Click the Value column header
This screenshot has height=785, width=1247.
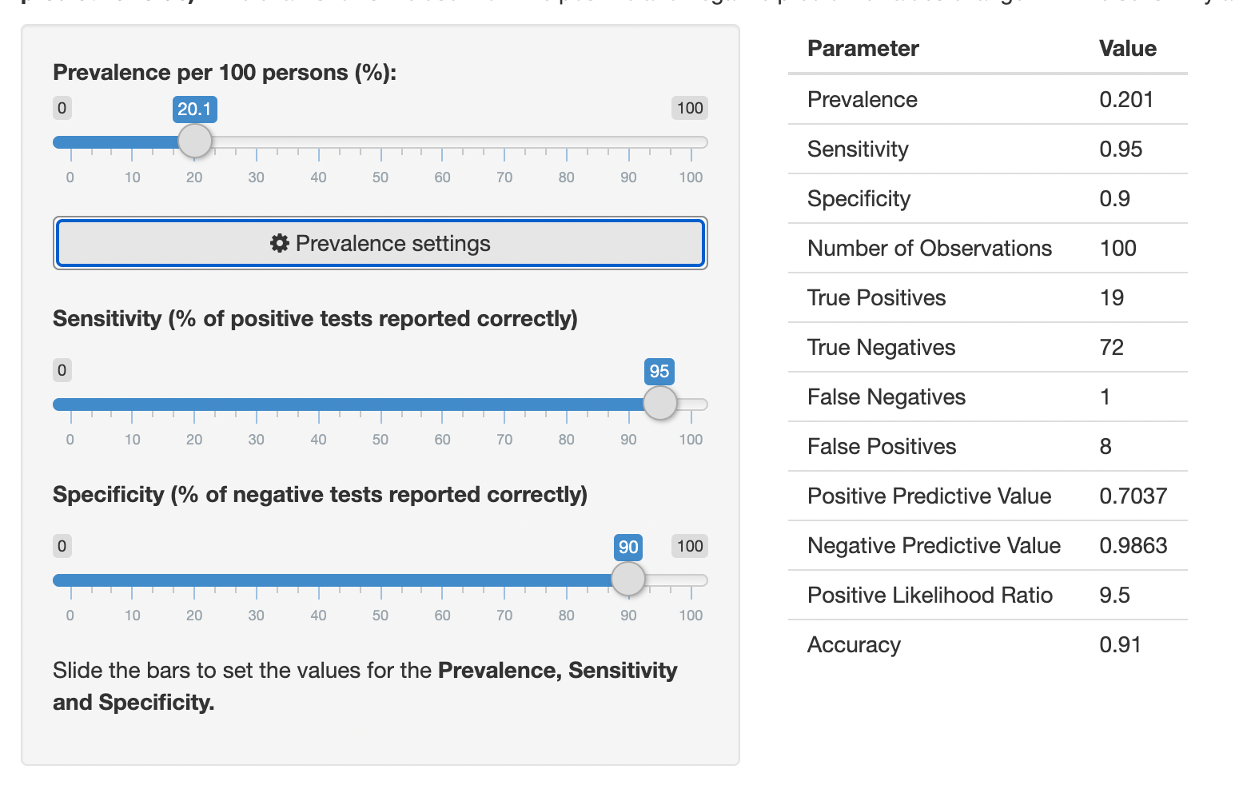[x=1127, y=48]
